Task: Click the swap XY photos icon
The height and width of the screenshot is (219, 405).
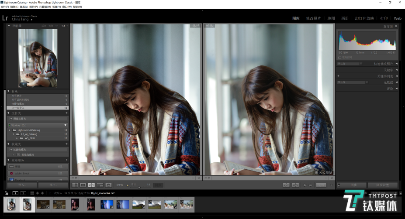Action: pyautogui.click(x=286, y=185)
